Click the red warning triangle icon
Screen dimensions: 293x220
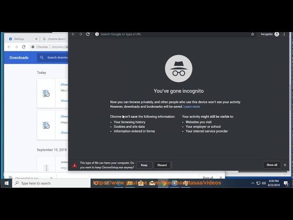[75, 165]
